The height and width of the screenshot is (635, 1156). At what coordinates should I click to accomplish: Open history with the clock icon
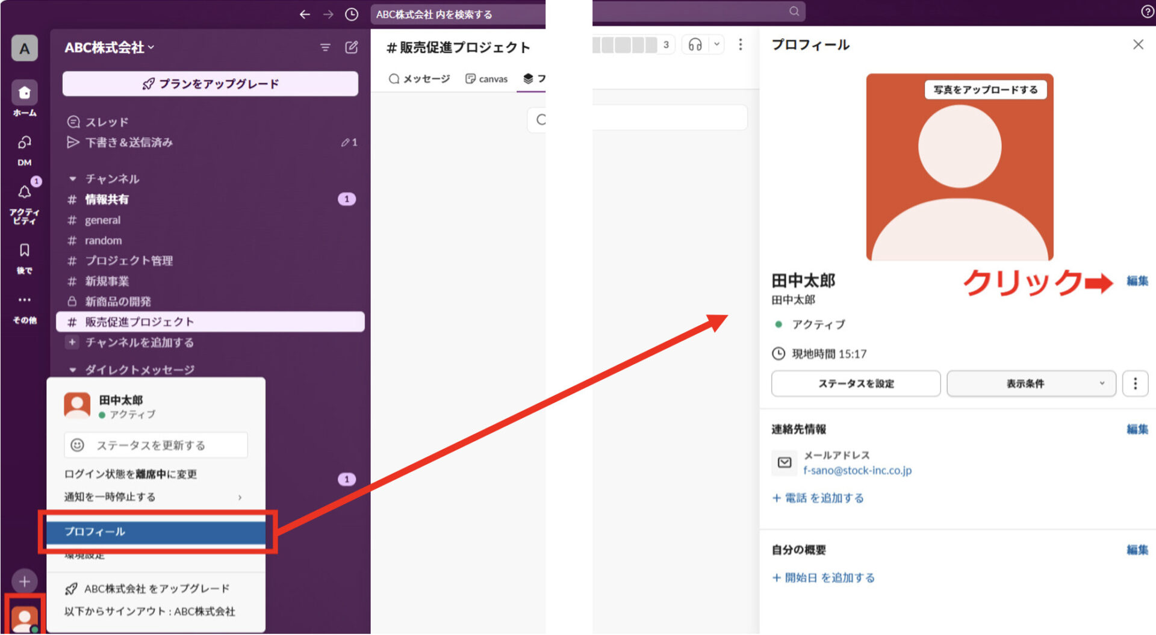tap(351, 14)
